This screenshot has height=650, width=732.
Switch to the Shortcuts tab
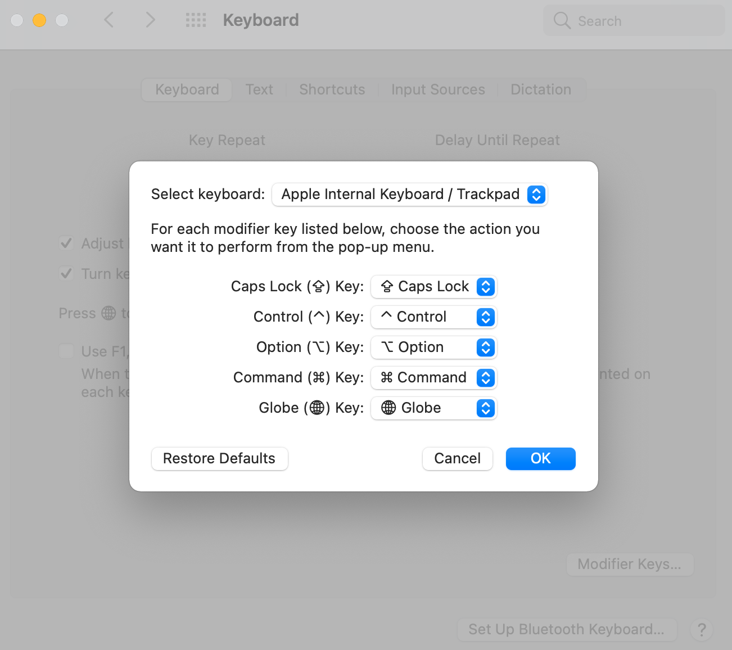[x=332, y=90]
